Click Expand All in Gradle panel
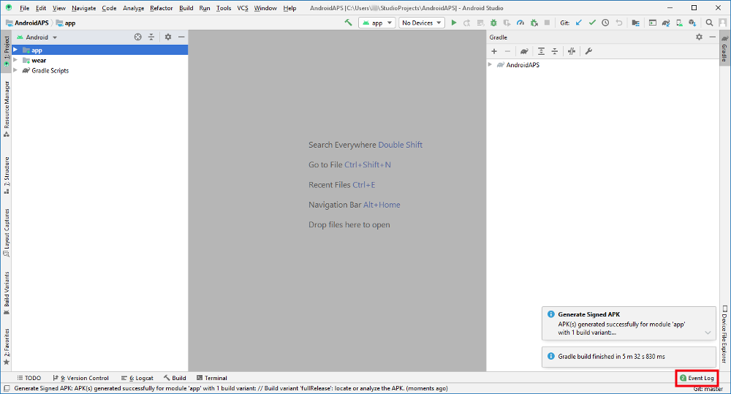 (x=541, y=51)
